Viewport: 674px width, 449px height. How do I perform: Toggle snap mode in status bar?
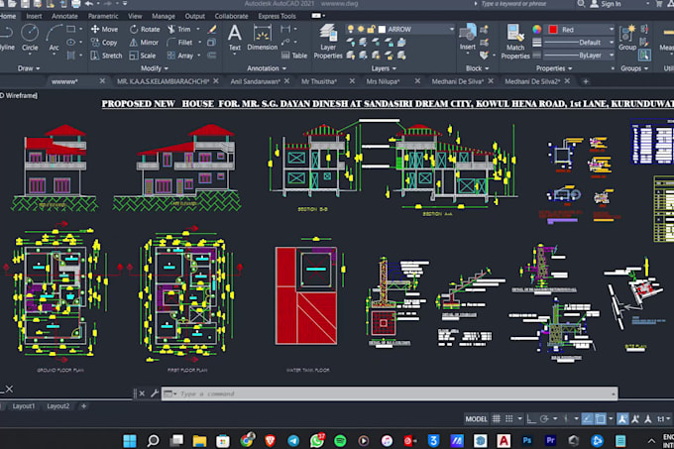pyautogui.click(x=508, y=419)
